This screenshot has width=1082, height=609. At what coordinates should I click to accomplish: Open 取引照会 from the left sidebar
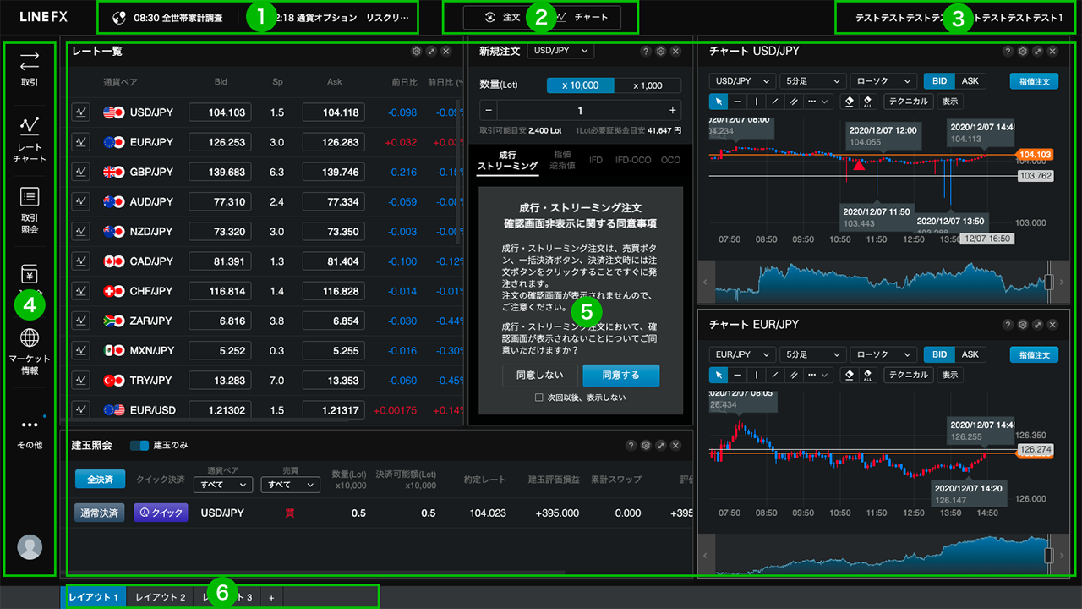coord(29,211)
